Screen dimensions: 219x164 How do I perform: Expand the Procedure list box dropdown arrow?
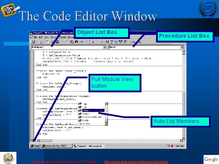click(182, 47)
